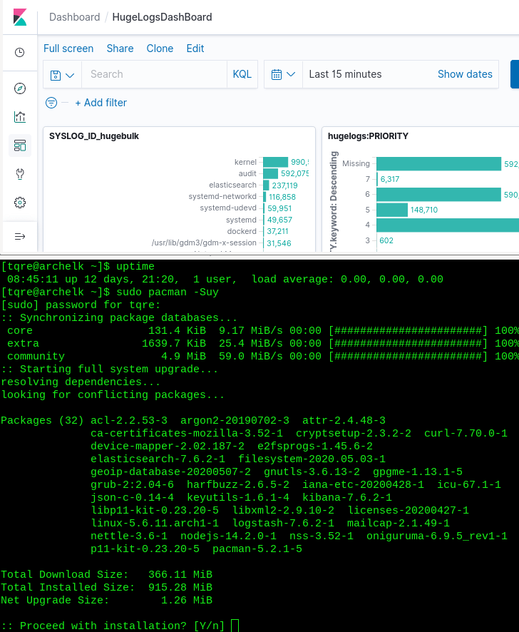Expand the side navigation menu
The width and height of the screenshot is (519, 632).
20,236
